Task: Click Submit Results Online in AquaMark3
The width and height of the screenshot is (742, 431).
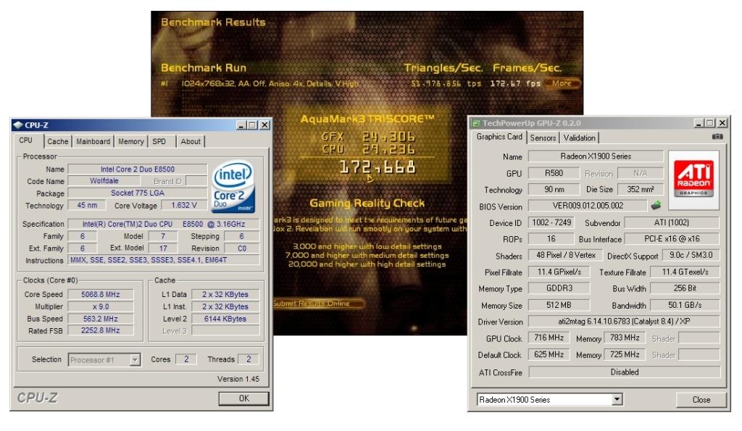Action: pyautogui.click(x=318, y=304)
